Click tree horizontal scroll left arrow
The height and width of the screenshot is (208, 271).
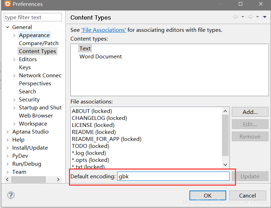(7, 180)
